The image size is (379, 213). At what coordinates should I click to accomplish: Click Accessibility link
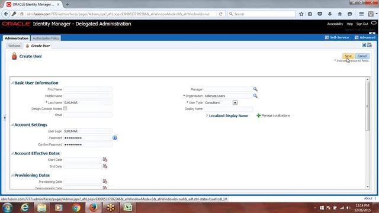[x=335, y=24]
